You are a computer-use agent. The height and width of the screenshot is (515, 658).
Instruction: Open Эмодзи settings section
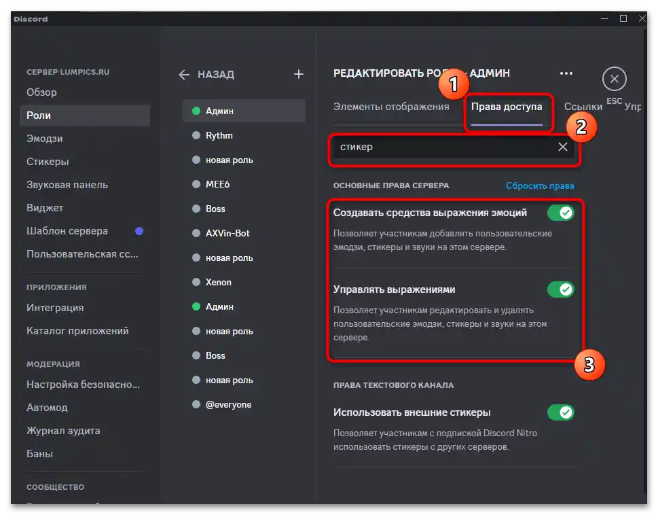(x=45, y=139)
